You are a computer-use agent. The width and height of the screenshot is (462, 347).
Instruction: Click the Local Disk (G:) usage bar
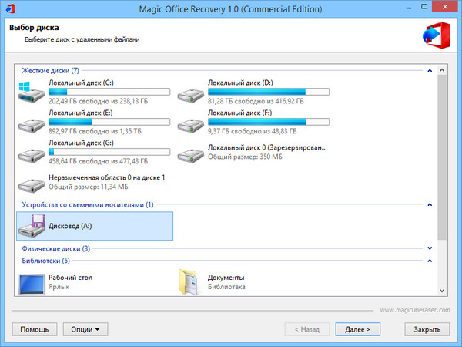point(109,152)
